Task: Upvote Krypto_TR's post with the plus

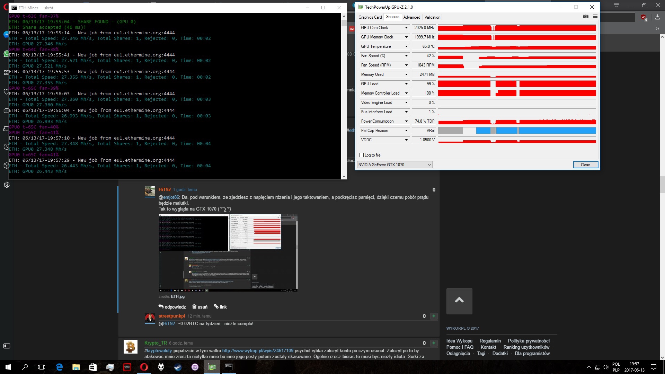Action: (x=434, y=343)
